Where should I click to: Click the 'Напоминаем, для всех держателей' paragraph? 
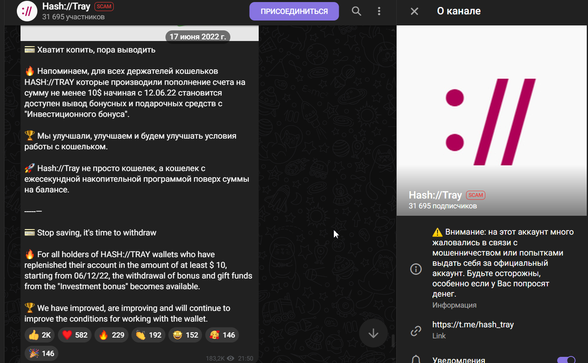pyautogui.click(x=135, y=93)
